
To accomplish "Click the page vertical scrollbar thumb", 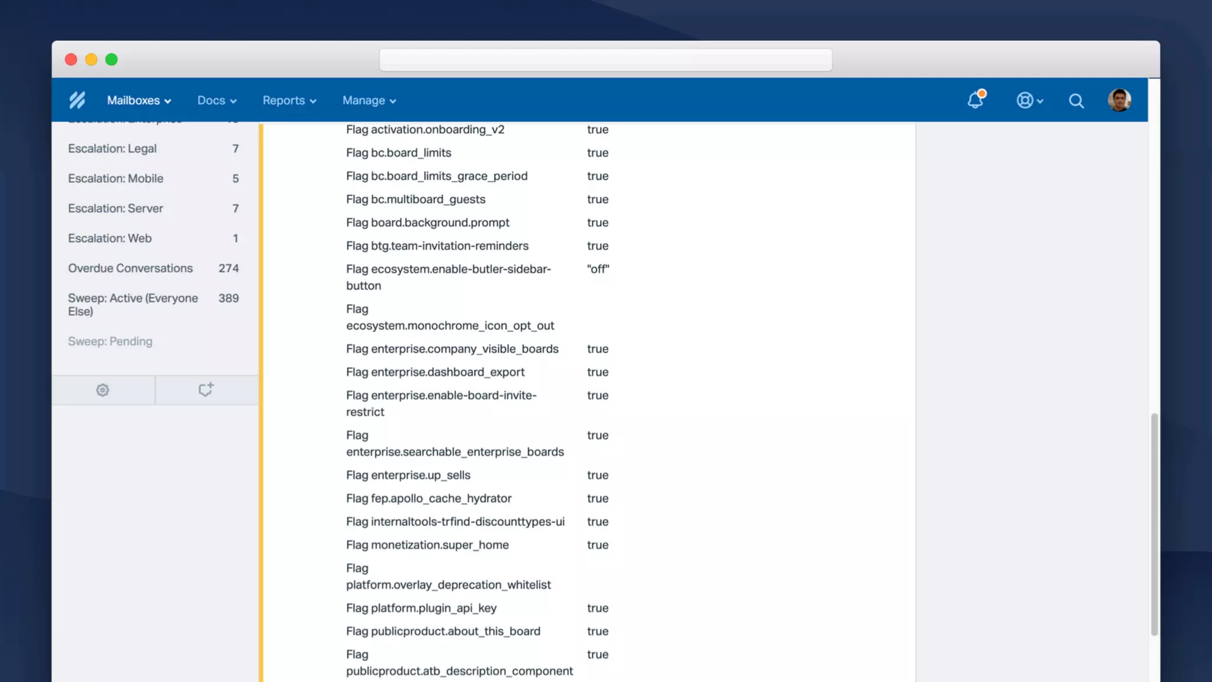I will (1153, 525).
